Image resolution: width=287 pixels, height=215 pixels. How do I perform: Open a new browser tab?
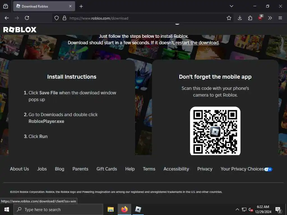coord(81,6)
